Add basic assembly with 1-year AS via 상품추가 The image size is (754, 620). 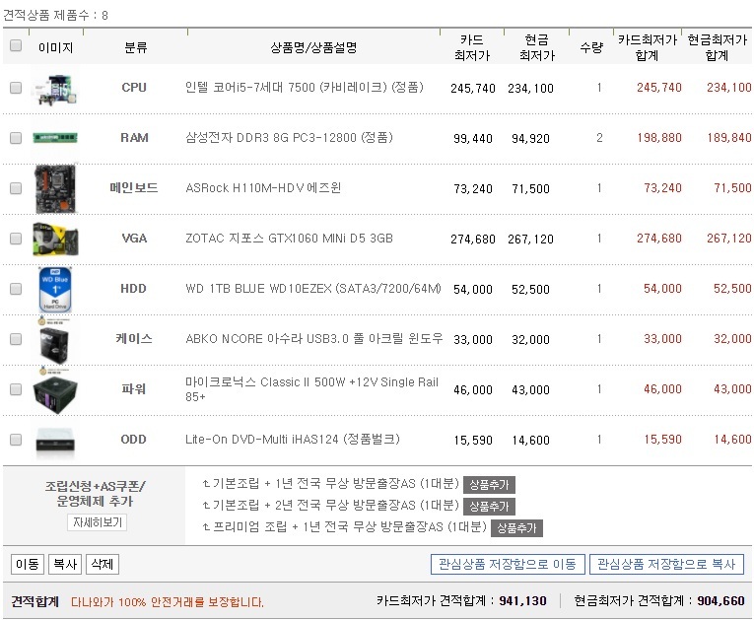tap(489, 484)
